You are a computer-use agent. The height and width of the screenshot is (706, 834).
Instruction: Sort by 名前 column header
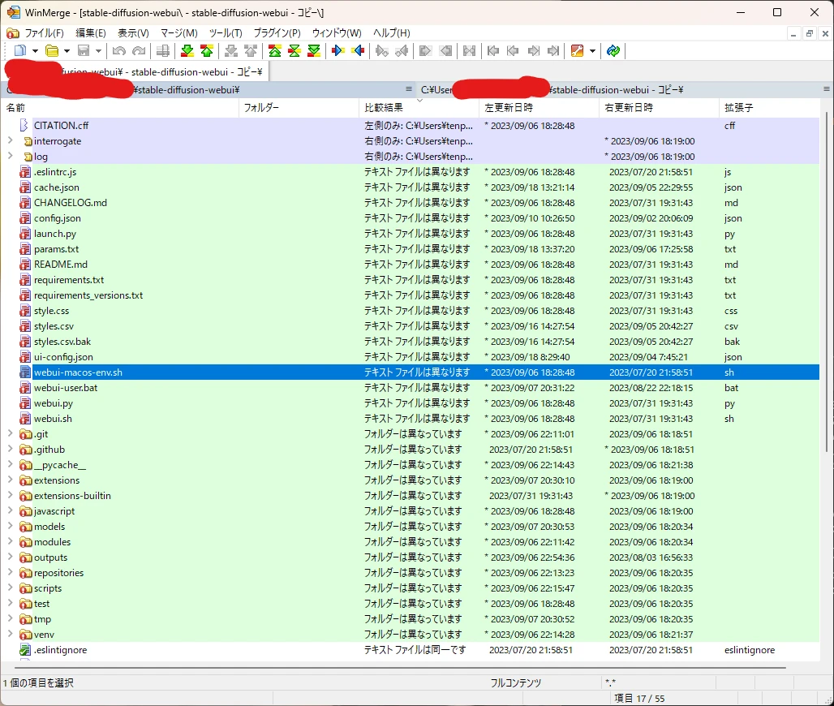click(120, 107)
